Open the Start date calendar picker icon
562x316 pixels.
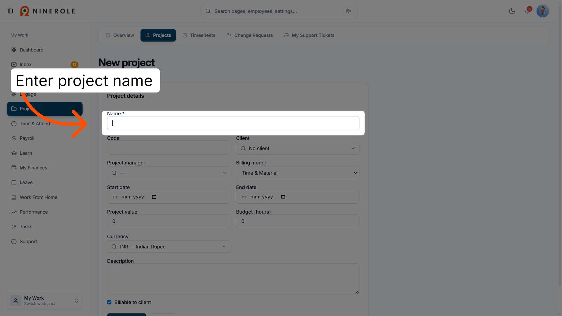pyautogui.click(x=154, y=197)
